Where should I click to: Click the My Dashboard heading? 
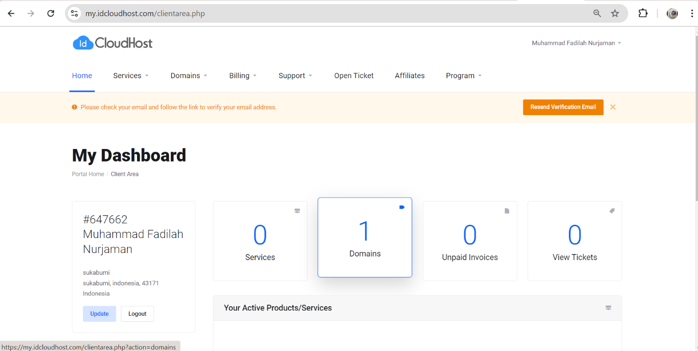tap(129, 155)
